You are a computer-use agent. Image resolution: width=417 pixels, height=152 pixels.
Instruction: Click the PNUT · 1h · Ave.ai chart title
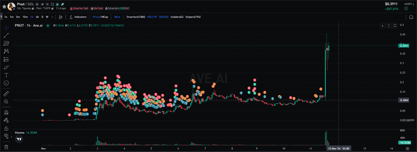[x=29, y=25]
